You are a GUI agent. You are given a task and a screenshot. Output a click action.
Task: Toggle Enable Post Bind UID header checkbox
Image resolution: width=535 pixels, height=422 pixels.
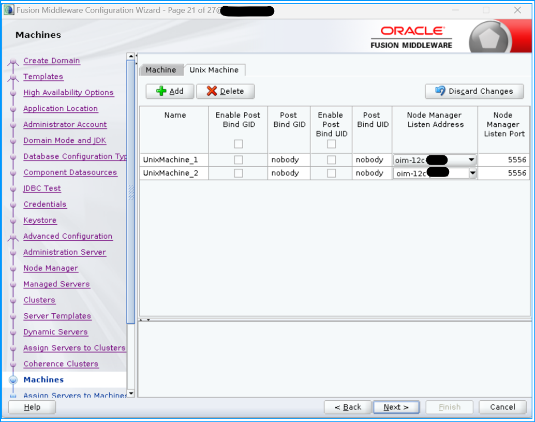tap(331, 144)
